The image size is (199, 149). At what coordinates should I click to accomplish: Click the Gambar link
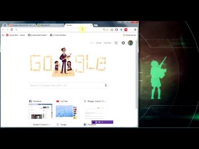(x=107, y=43)
